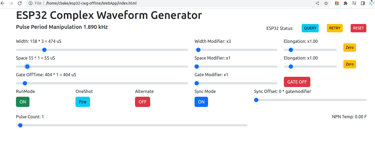375x156 pixels.
Task: Click the address bar file path
Action: point(91,3)
